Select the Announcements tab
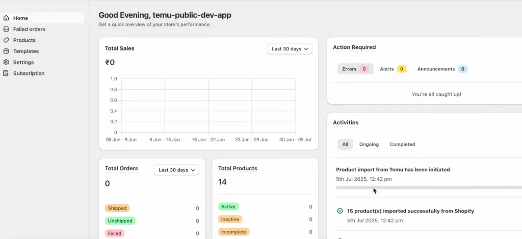Screen dimensions: 522x239 (442, 69)
